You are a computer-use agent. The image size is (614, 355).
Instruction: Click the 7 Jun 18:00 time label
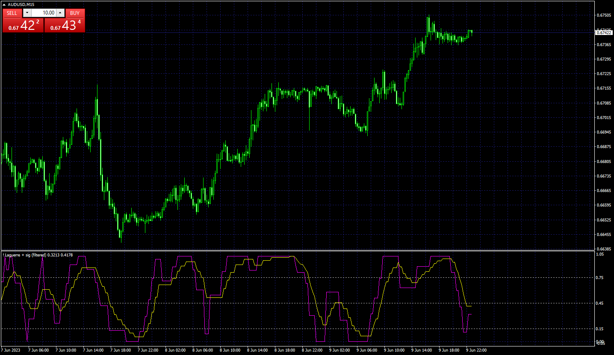coord(121,350)
